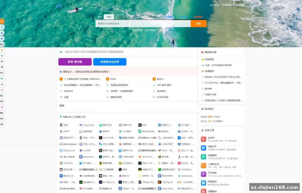Open the Kimi icon link
The width and height of the screenshot is (302, 193).
(x=140, y=125)
